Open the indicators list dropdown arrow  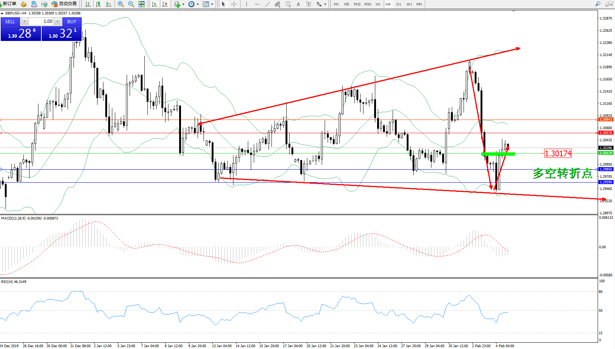click(x=183, y=4)
